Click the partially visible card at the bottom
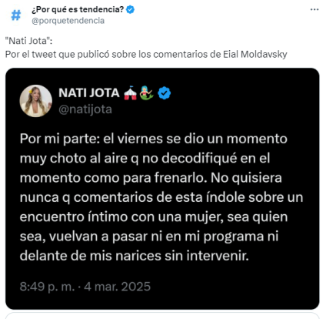The height and width of the screenshot is (319, 326). click(162, 316)
